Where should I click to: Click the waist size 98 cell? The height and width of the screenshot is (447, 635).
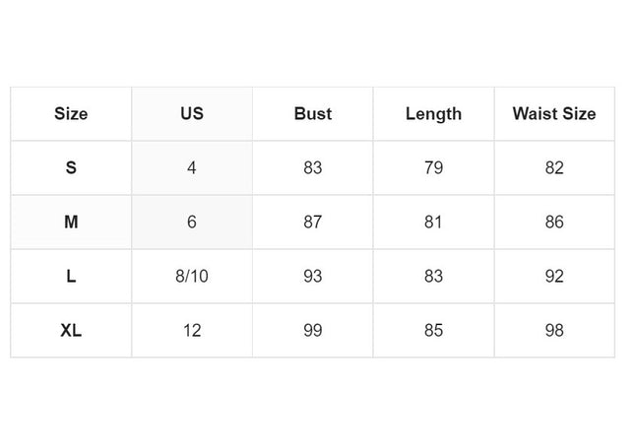tap(554, 331)
